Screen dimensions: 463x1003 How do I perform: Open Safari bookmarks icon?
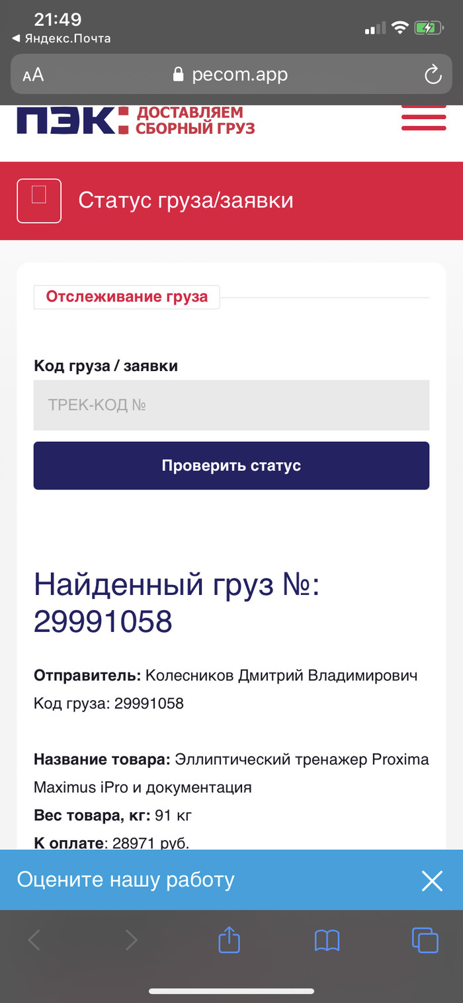coord(327,939)
